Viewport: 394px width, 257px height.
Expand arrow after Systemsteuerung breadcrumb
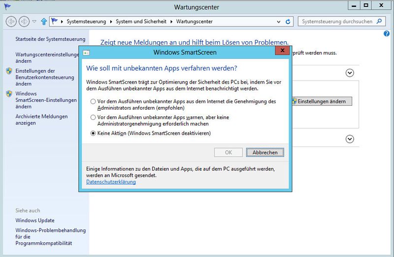[x=111, y=22]
